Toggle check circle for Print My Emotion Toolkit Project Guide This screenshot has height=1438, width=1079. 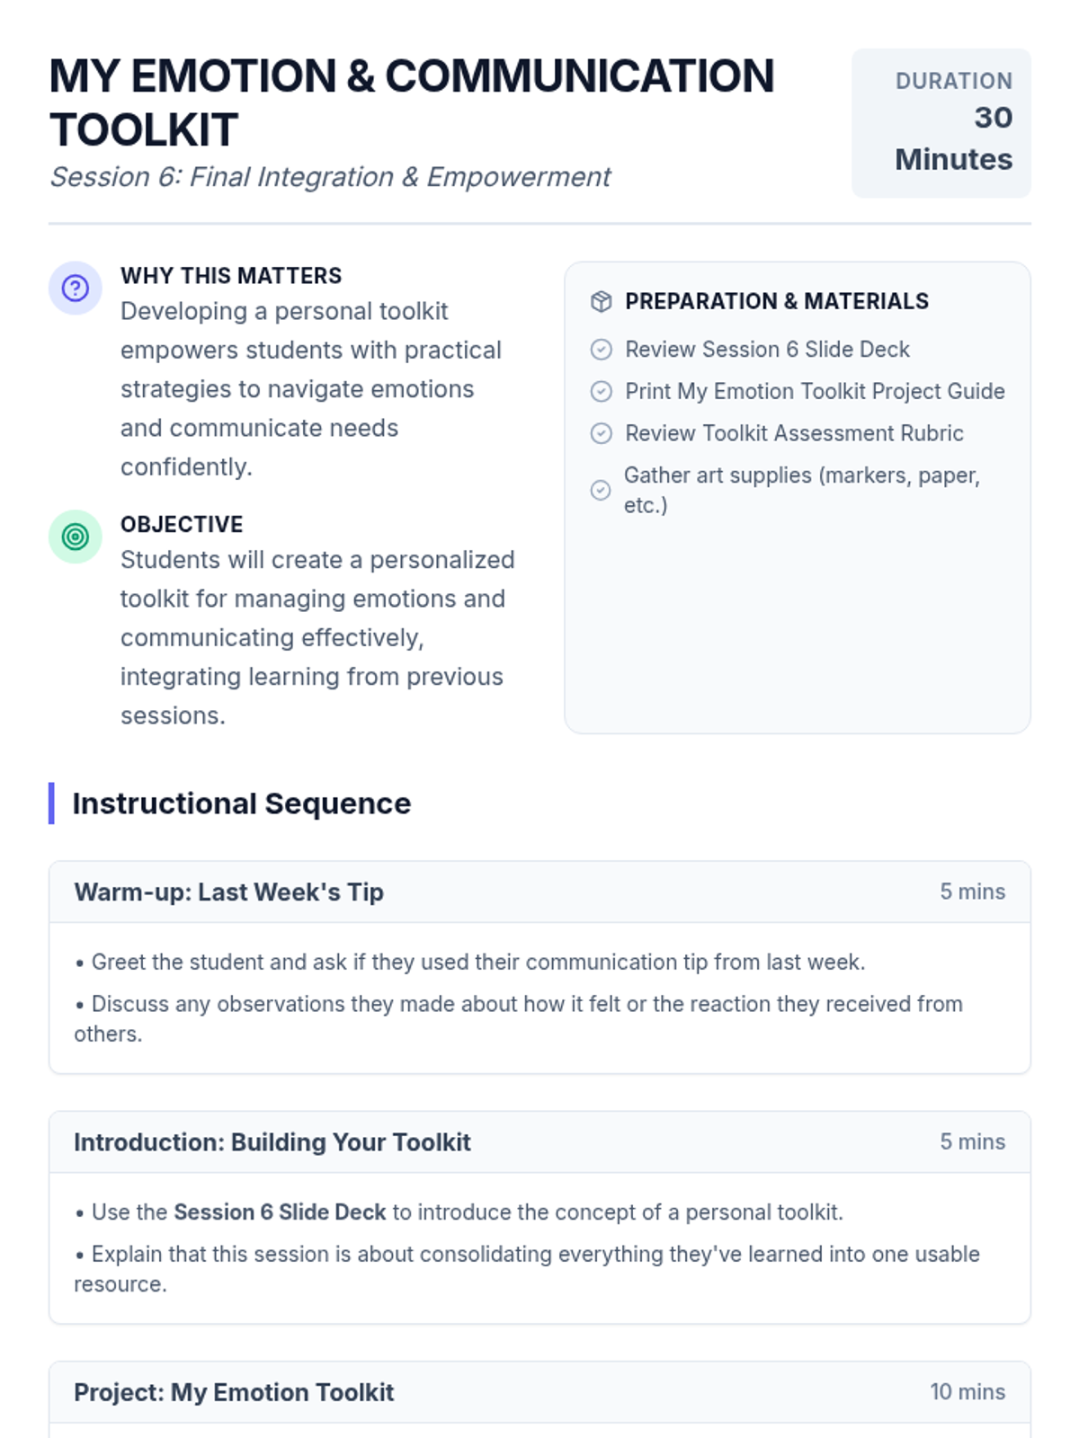tap(601, 392)
